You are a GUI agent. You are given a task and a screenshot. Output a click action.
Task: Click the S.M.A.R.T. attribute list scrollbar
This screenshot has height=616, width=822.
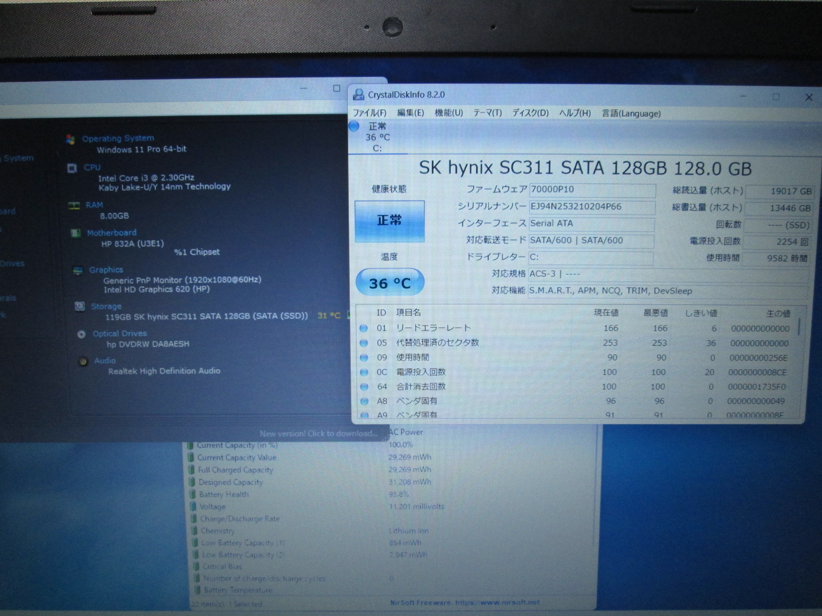pyautogui.click(x=799, y=326)
